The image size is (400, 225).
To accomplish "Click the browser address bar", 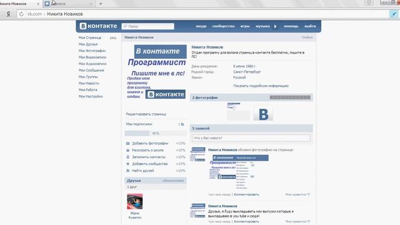I will click(202, 14).
